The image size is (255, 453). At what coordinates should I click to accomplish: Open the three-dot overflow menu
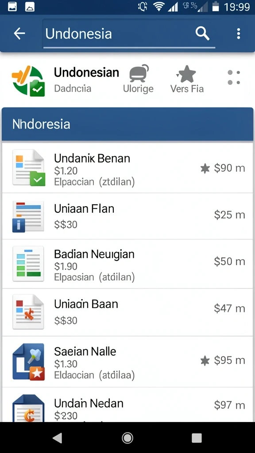[x=238, y=34]
